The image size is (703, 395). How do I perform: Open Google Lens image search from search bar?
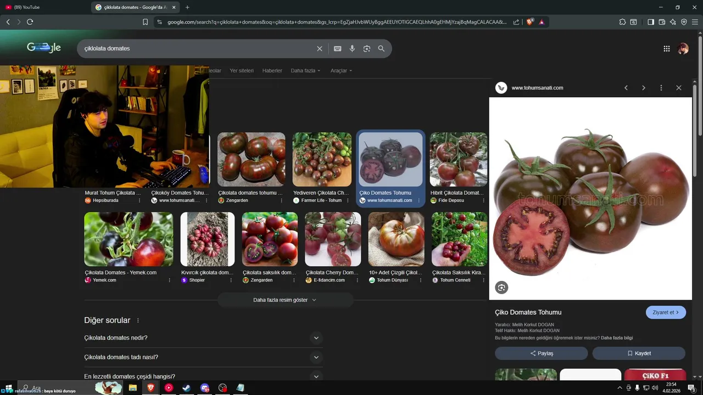367,49
